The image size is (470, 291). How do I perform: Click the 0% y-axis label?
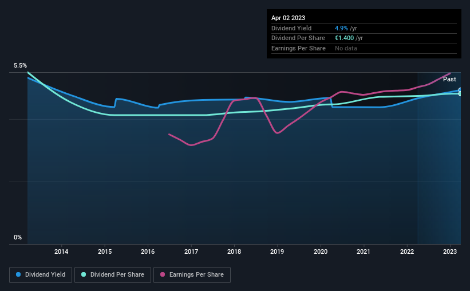(18, 237)
